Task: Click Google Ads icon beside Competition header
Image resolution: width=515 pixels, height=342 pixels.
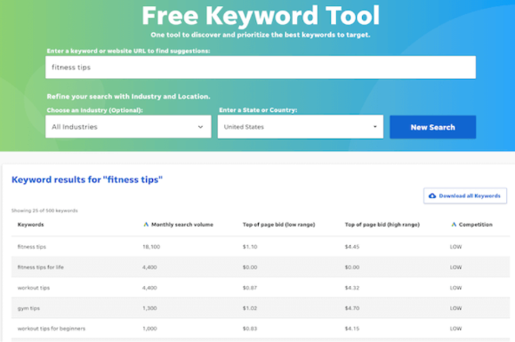Action: pos(454,224)
